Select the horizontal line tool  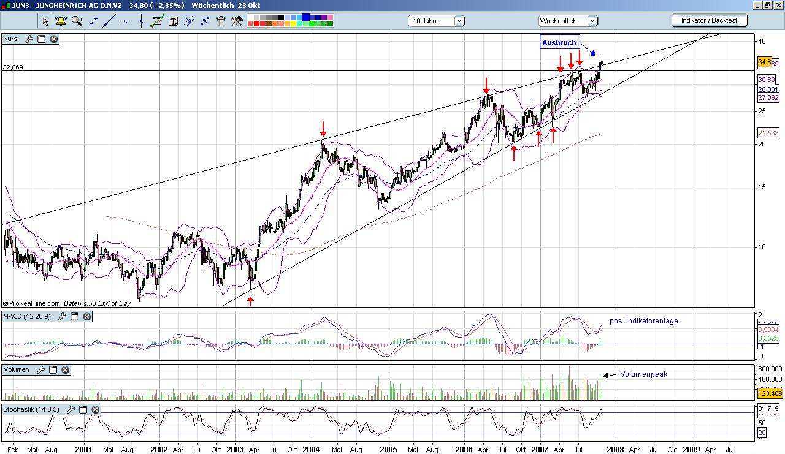[125, 21]
